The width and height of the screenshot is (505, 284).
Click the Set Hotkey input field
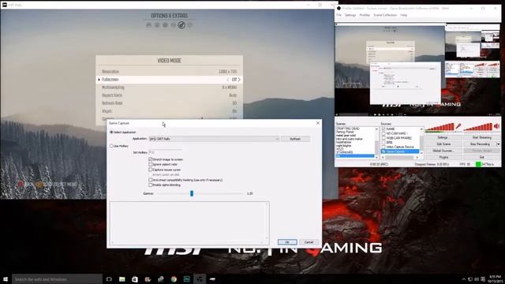tap(166, 152)
